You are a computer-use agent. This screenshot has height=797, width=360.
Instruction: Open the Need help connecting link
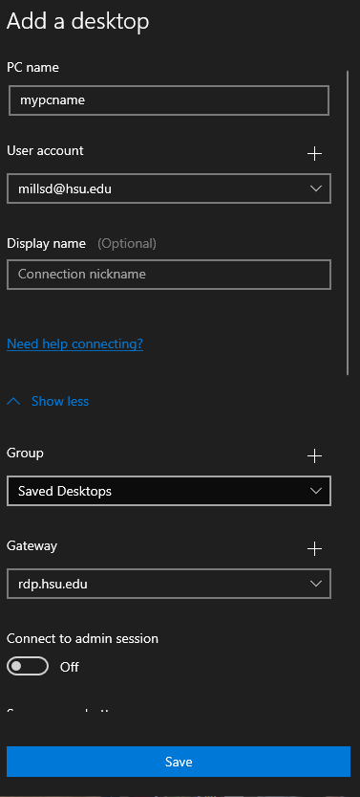75,344
